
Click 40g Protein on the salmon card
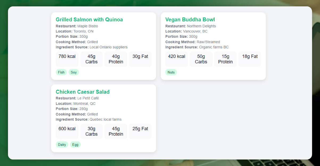coord(116,59)
